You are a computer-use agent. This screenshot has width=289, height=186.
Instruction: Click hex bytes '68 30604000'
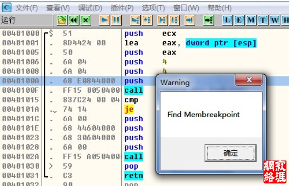point(89,138)
